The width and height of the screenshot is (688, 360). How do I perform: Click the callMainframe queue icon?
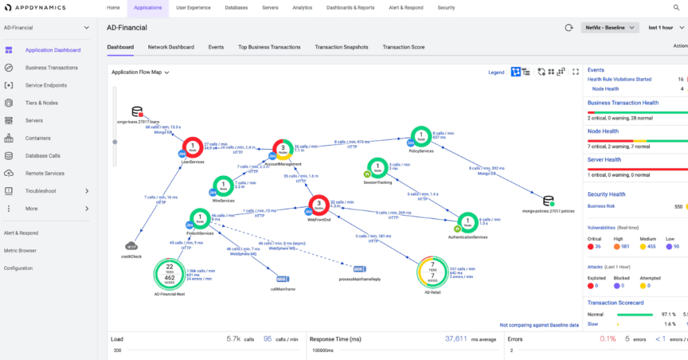pos(283,279)
